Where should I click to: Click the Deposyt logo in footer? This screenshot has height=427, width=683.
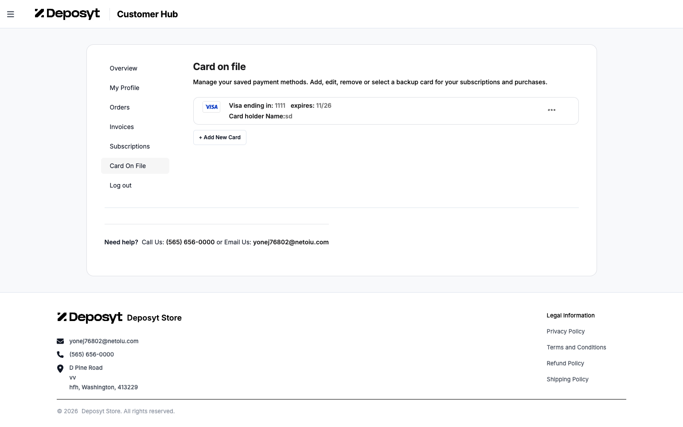tap(90, 317)
